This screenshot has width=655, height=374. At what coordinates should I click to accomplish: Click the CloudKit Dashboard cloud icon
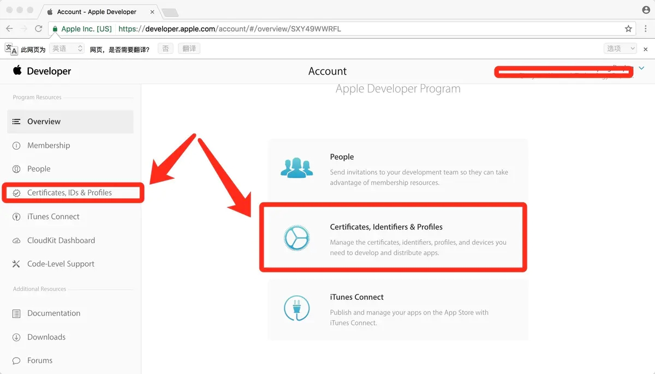coord(16,240)
